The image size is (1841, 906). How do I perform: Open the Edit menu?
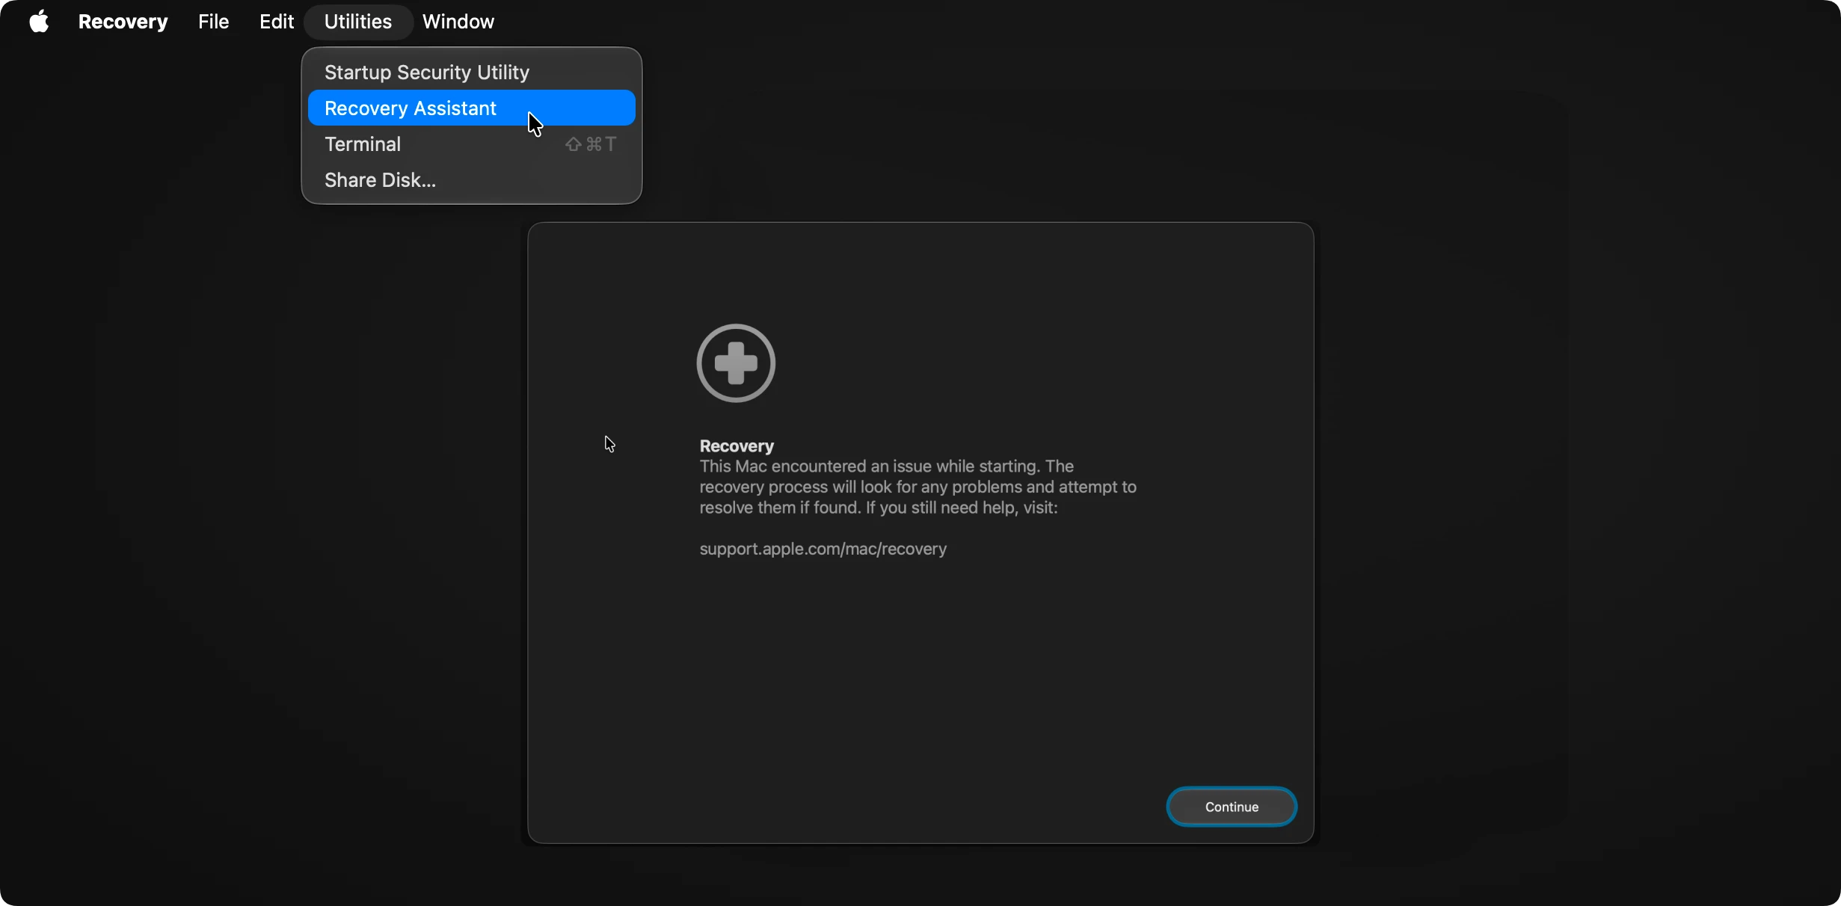coord(276,22)
